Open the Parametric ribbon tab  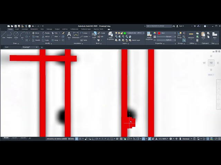pyautogui.click(x=34, y=29)
